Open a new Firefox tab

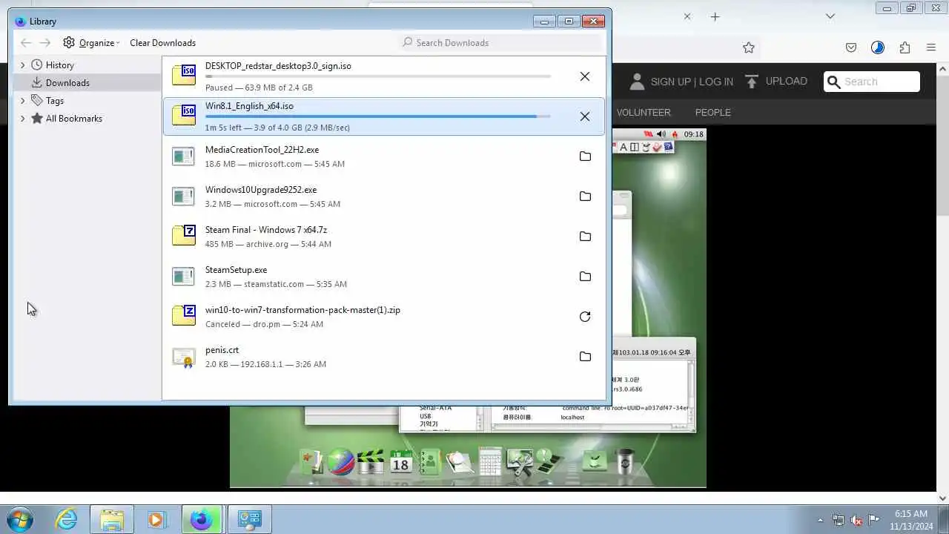pyautogui.click(x=715, y=16)
